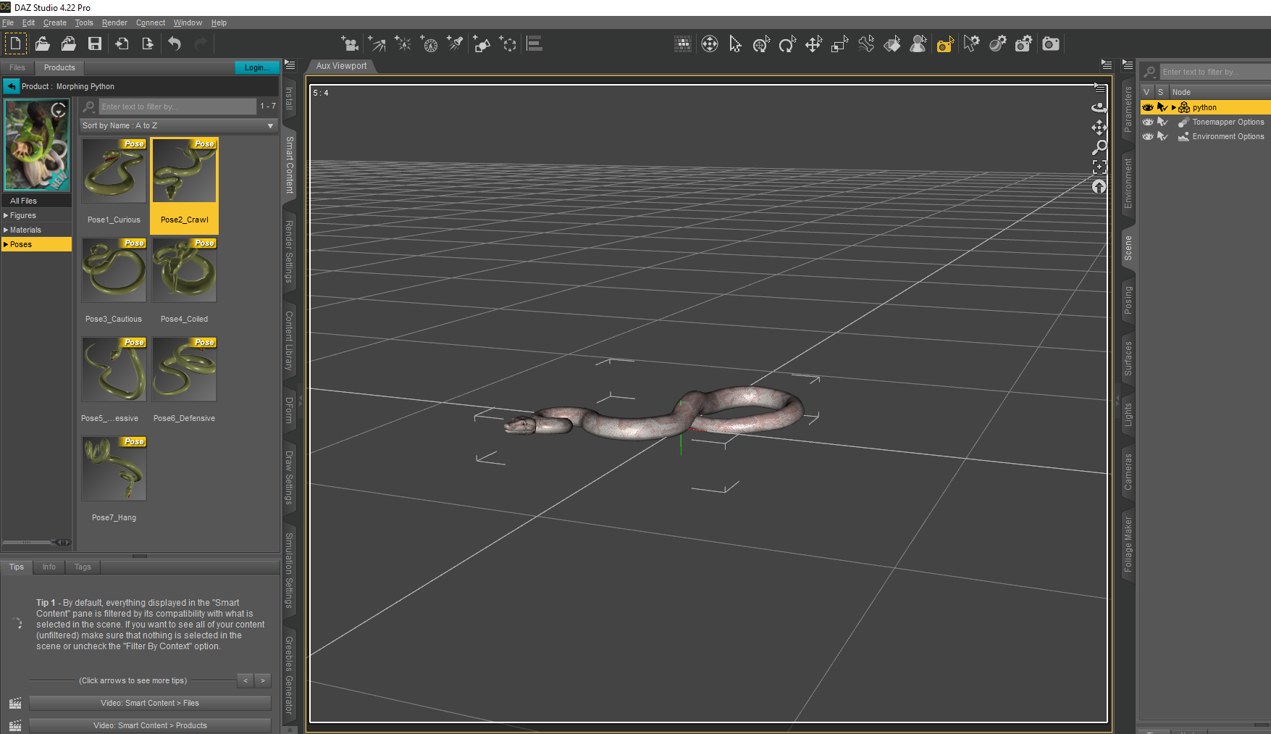Activate the Rotate tool

pyautogui.click(x=787, y=44)
